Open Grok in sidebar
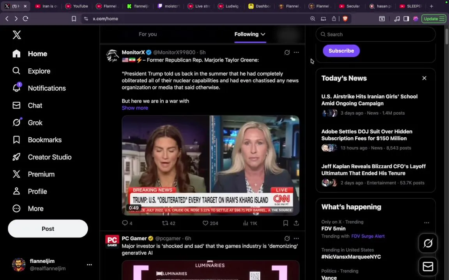 pyautogui.click(x=28, y=122)
